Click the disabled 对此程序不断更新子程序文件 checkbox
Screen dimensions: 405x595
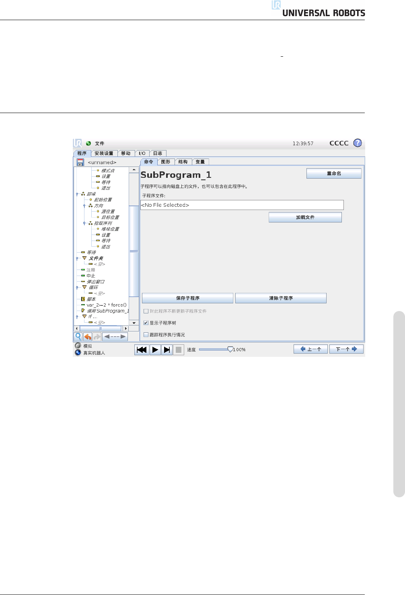point(146,311)
